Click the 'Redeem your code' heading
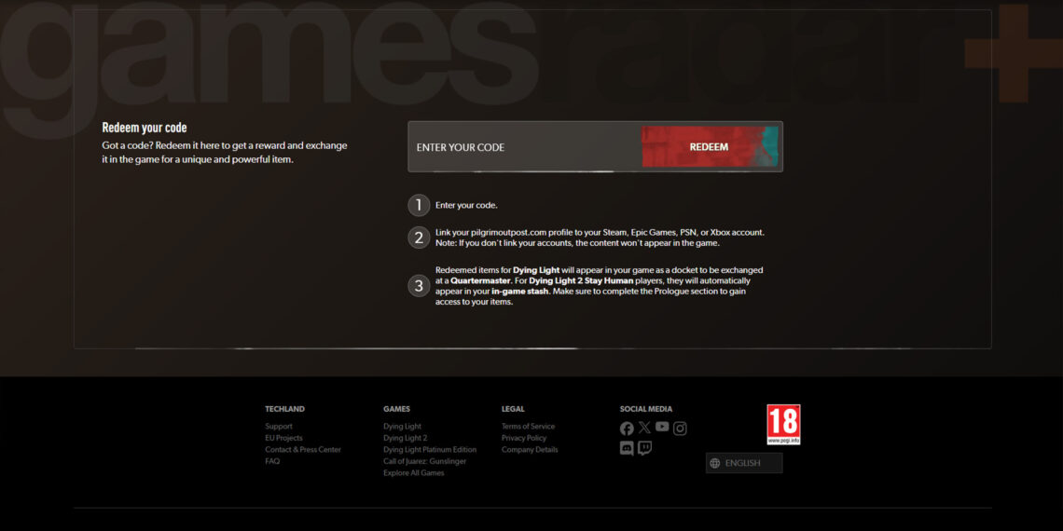Screen dimensions: 1063x531 click(145, 128)
